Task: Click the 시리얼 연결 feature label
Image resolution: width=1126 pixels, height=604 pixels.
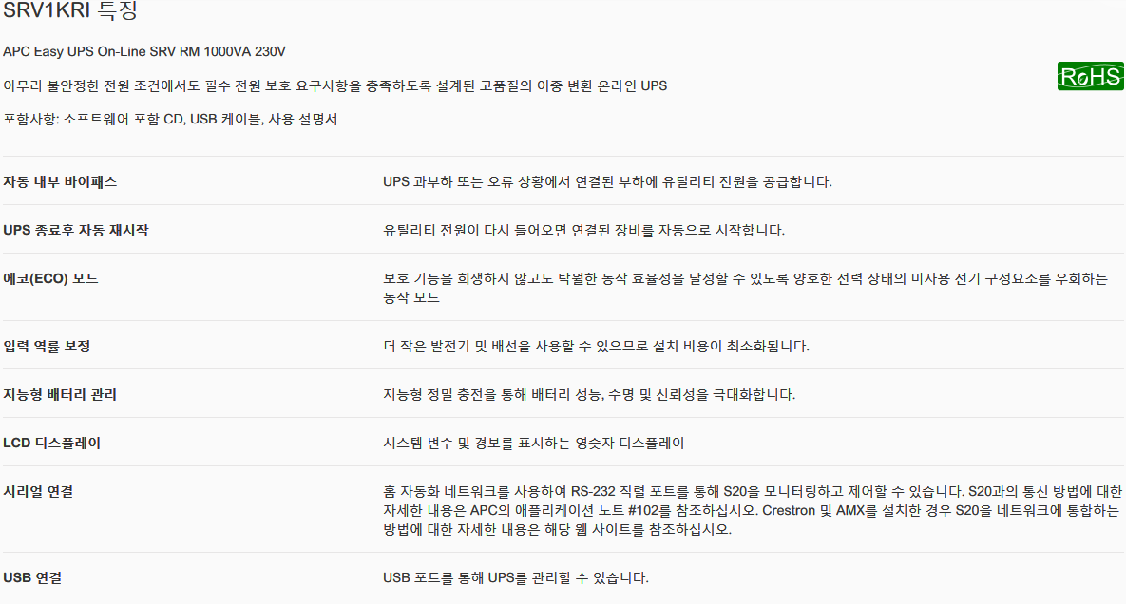Action: (x=38, y=491)
